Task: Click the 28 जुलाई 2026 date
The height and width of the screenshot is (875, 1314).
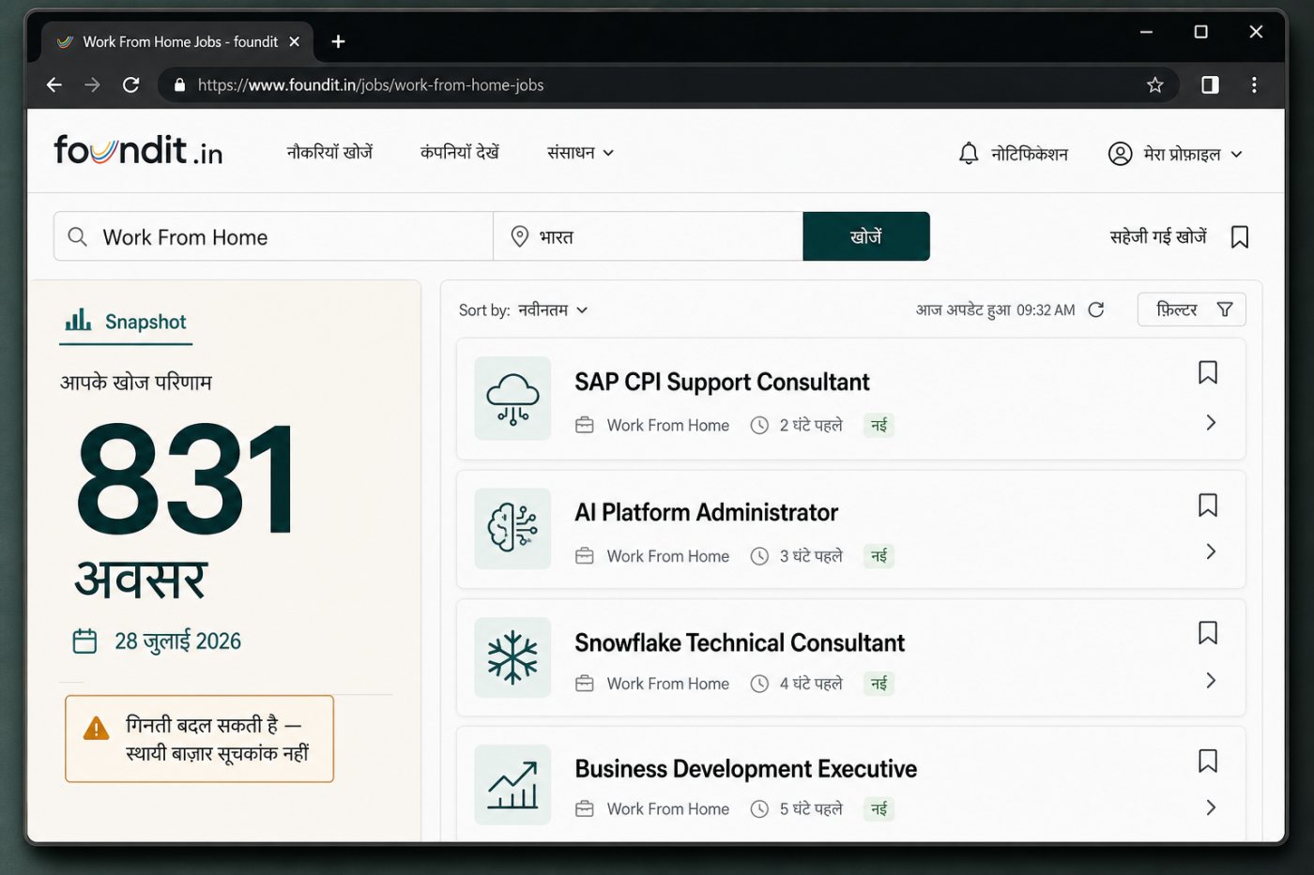Action: (177, 641)
